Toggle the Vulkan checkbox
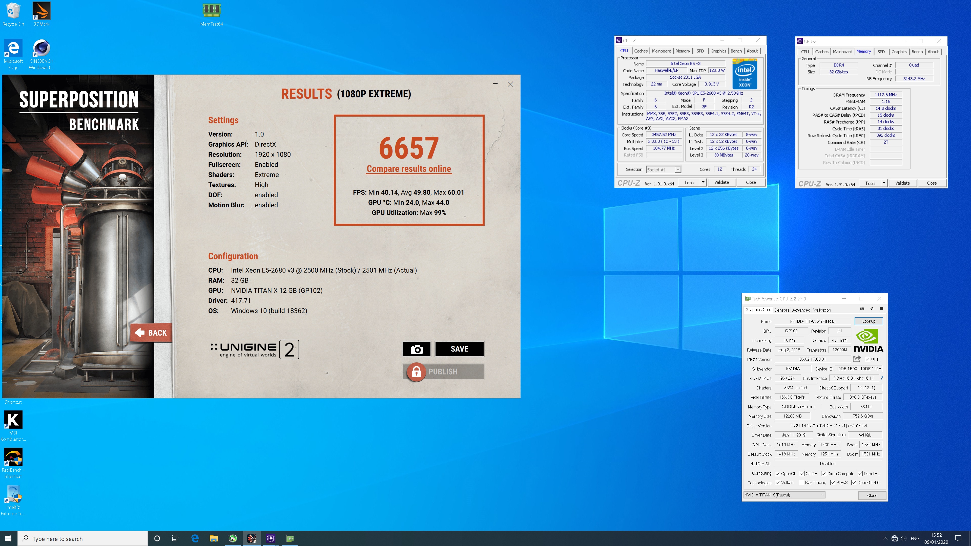Viewport: 971px width, 546px height. 778,483
